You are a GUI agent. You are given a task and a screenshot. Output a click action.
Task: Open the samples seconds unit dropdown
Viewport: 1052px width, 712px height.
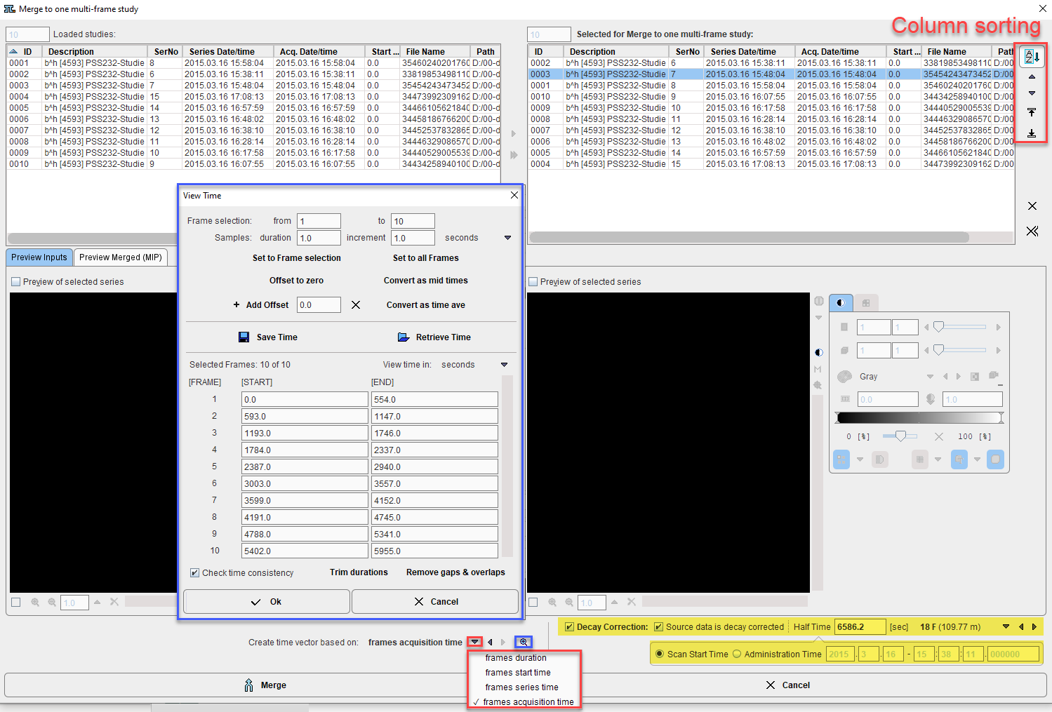pos(507,238)
